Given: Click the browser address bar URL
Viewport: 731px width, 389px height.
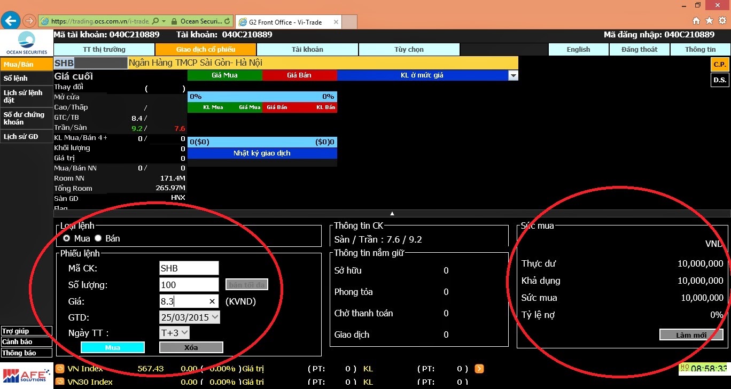Looking at the screenshot, I should click(x=99, y=21).
